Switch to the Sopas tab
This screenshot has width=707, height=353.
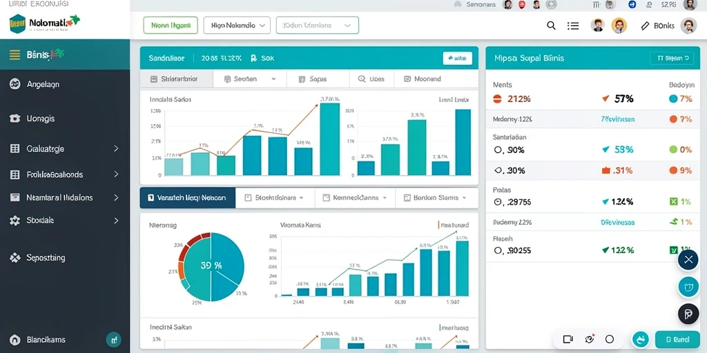[x=318, y=79]
